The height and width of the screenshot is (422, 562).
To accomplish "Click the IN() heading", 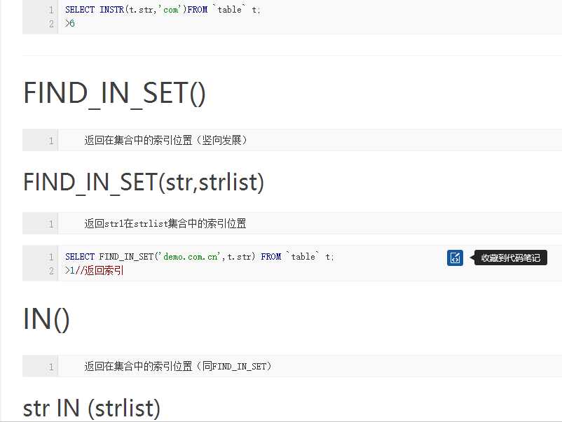I will [x=46, y=319].
